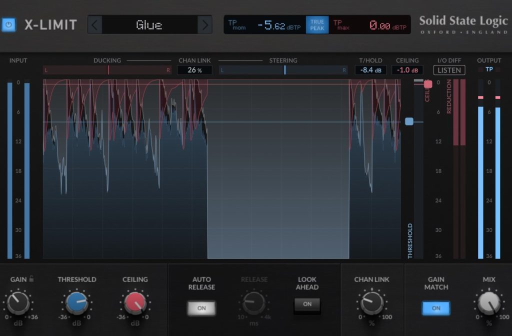The height and width of the screenshot is (336, 512).
Task: Click the Mix knob
Action: (x=489, y=303)
